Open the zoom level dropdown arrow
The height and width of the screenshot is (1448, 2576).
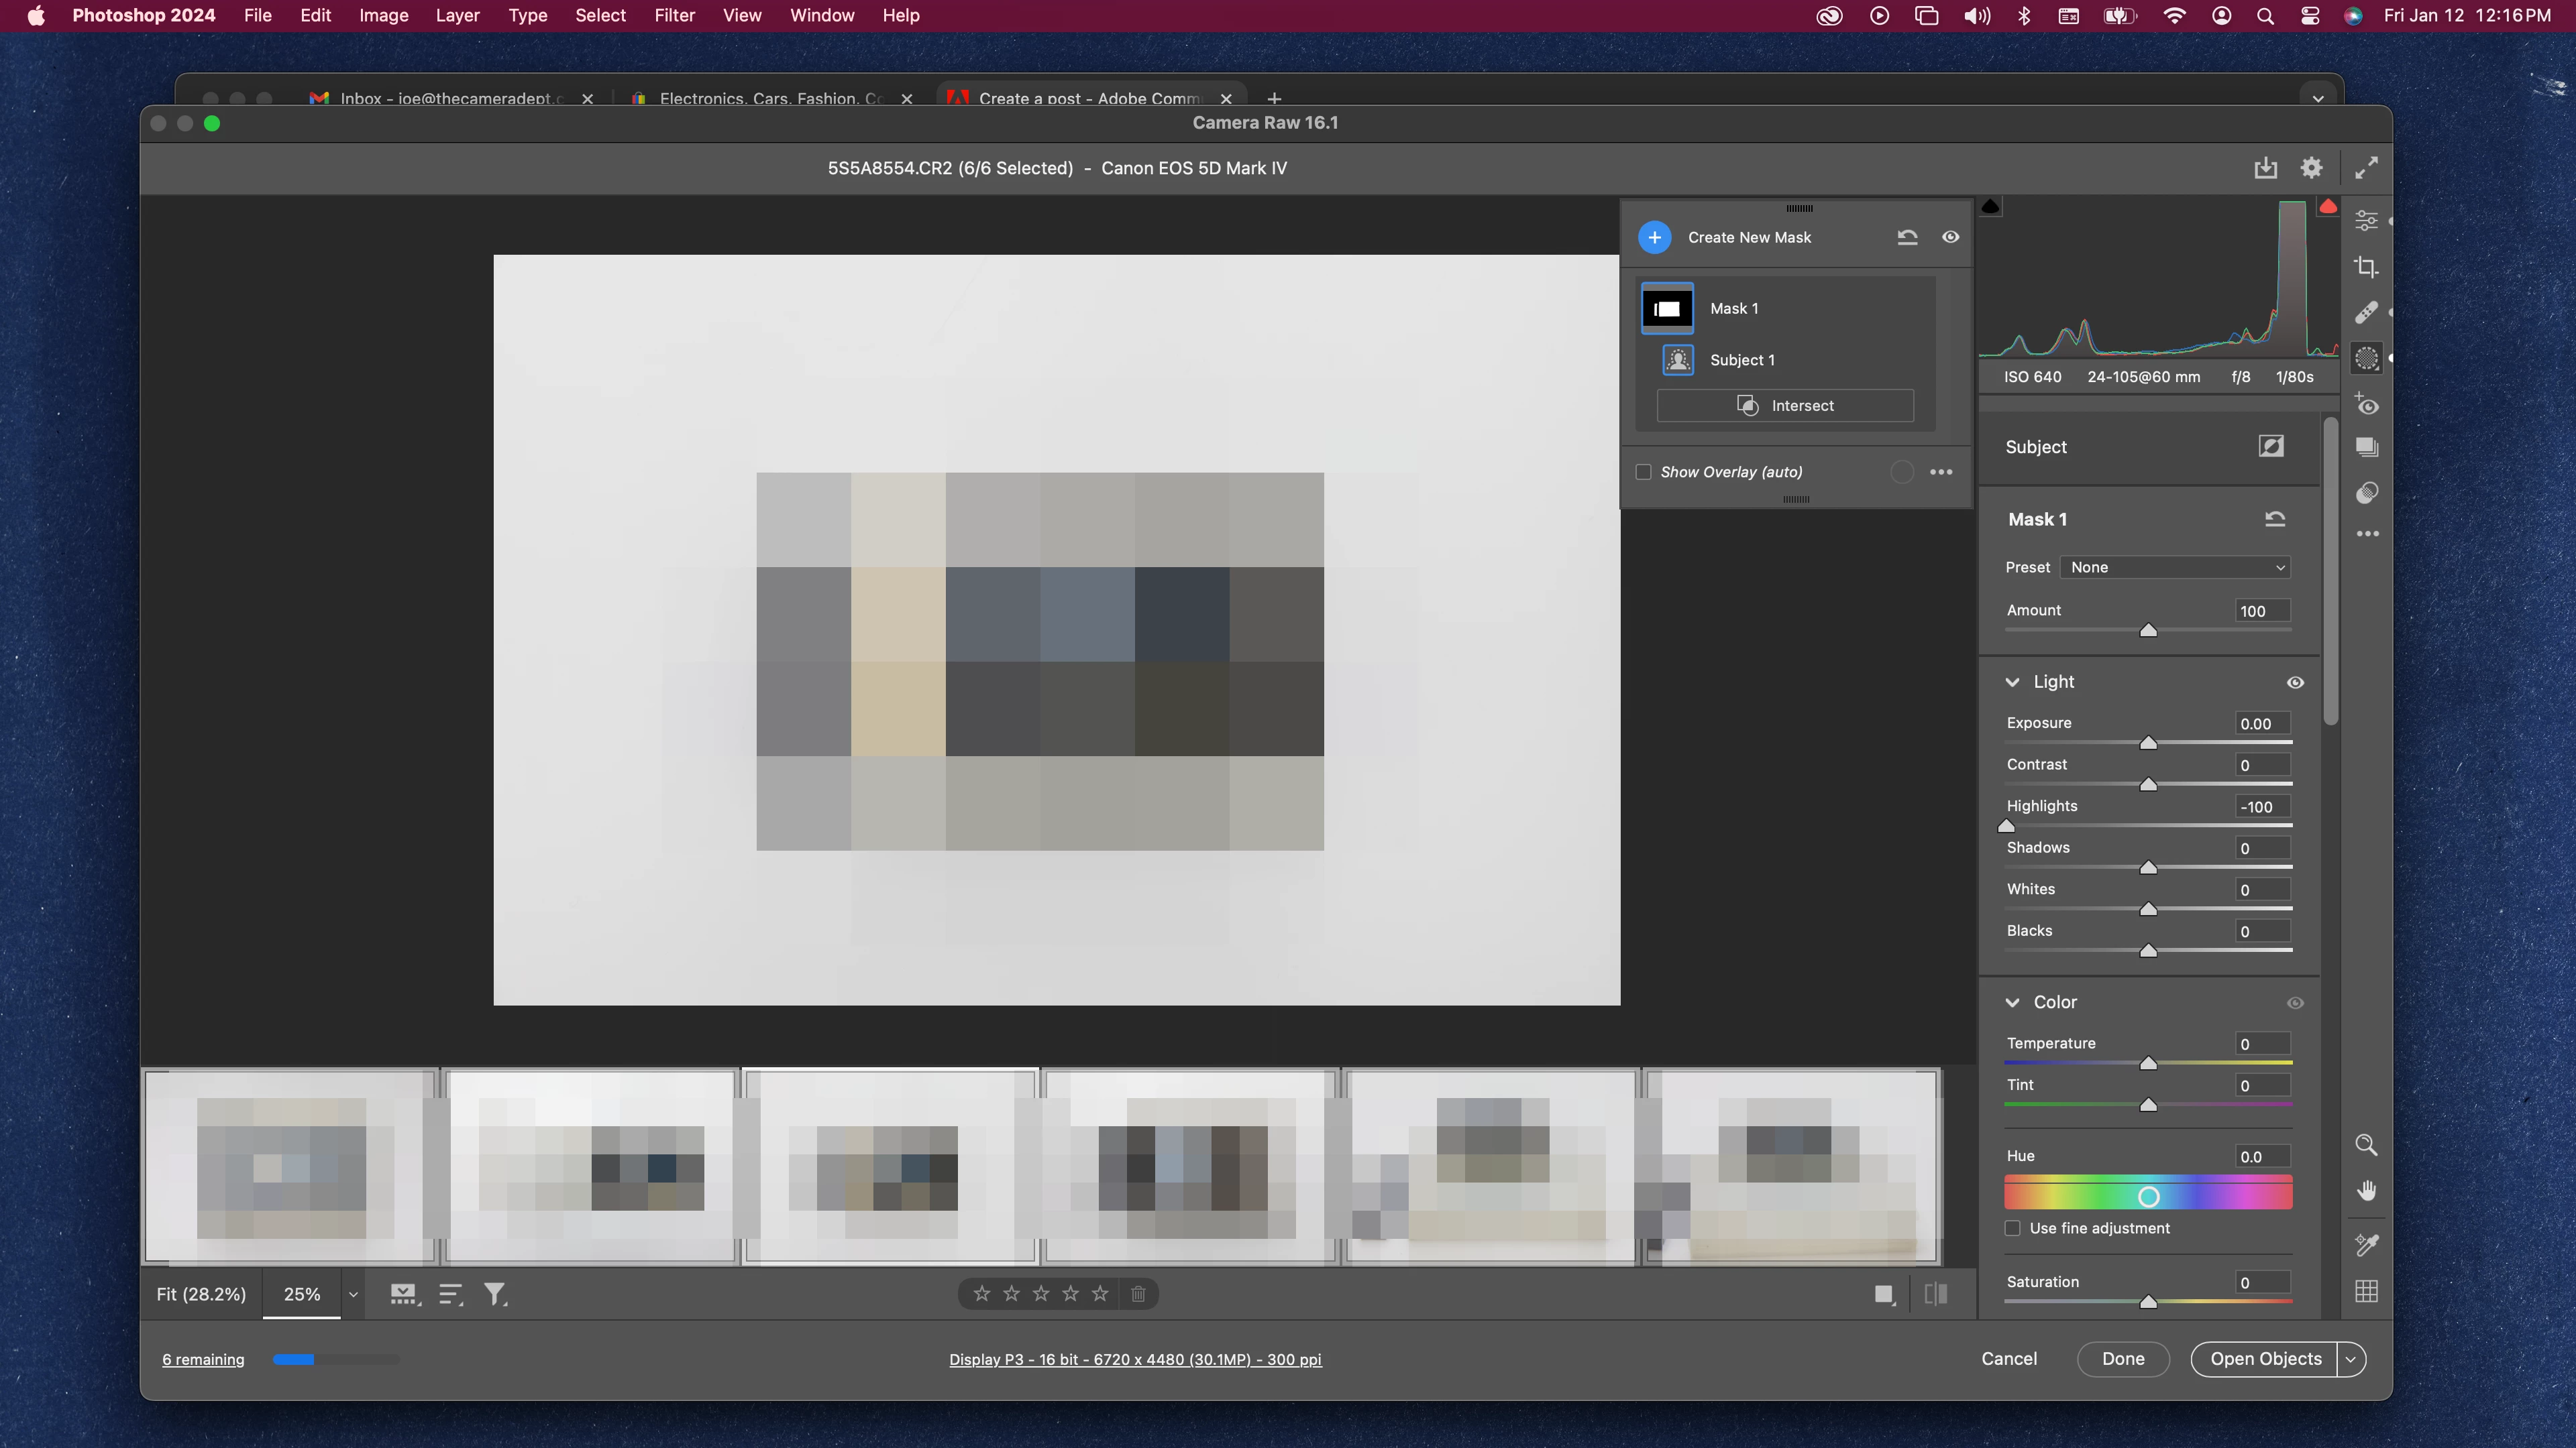coord(353,1295)
